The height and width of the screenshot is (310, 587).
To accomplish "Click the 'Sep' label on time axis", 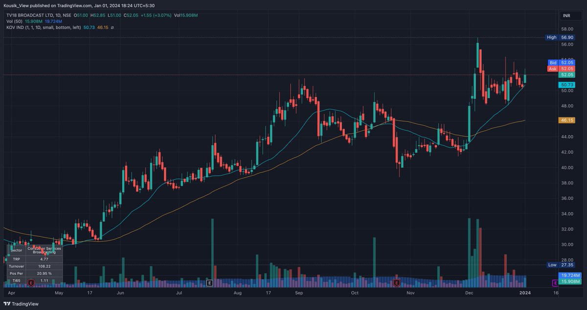I will pyautogui.click(x=299, y=292).
